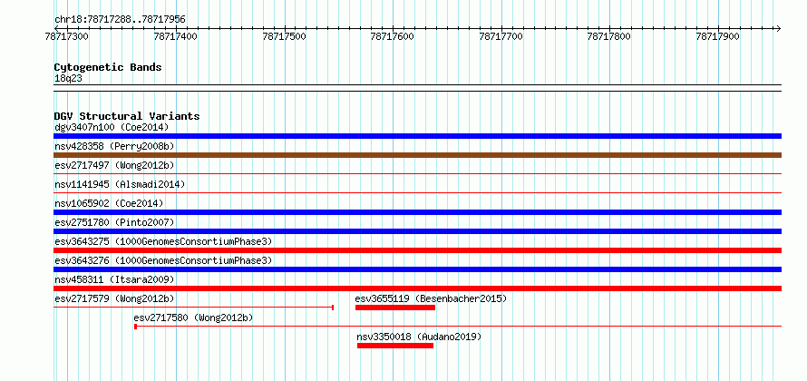Click ruler position 78717300

tap(67, 36)
